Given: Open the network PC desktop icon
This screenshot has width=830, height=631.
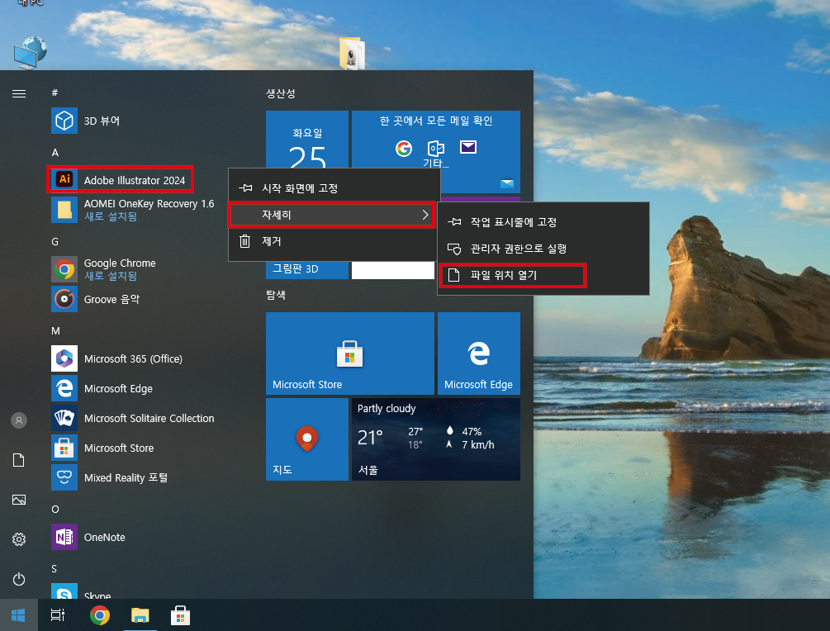Looking at the screenshot, I should coord(31,53).
